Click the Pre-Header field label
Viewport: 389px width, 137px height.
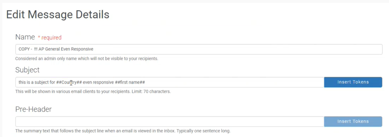33,109
